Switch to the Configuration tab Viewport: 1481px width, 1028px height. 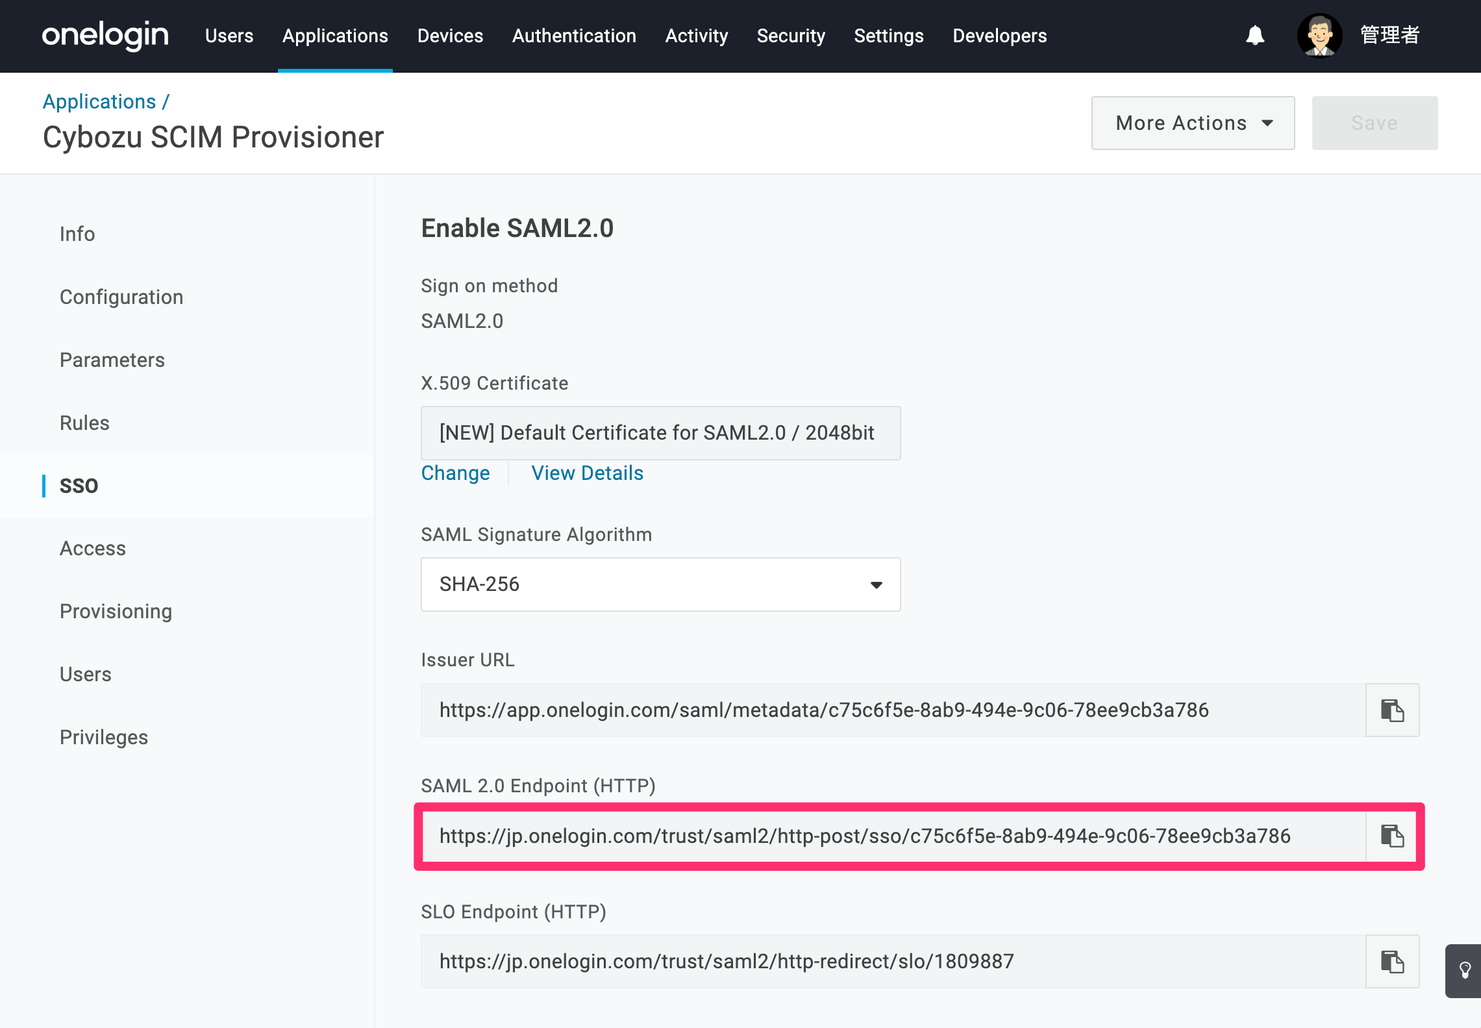[121, 297]
